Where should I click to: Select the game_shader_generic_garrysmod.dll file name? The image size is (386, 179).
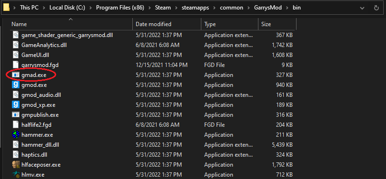point(67,35)
